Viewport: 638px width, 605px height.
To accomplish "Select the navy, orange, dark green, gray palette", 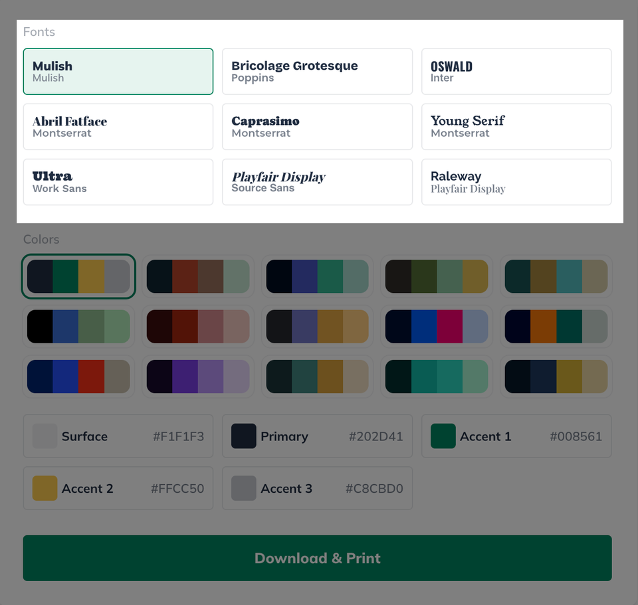I will [556, 327].
